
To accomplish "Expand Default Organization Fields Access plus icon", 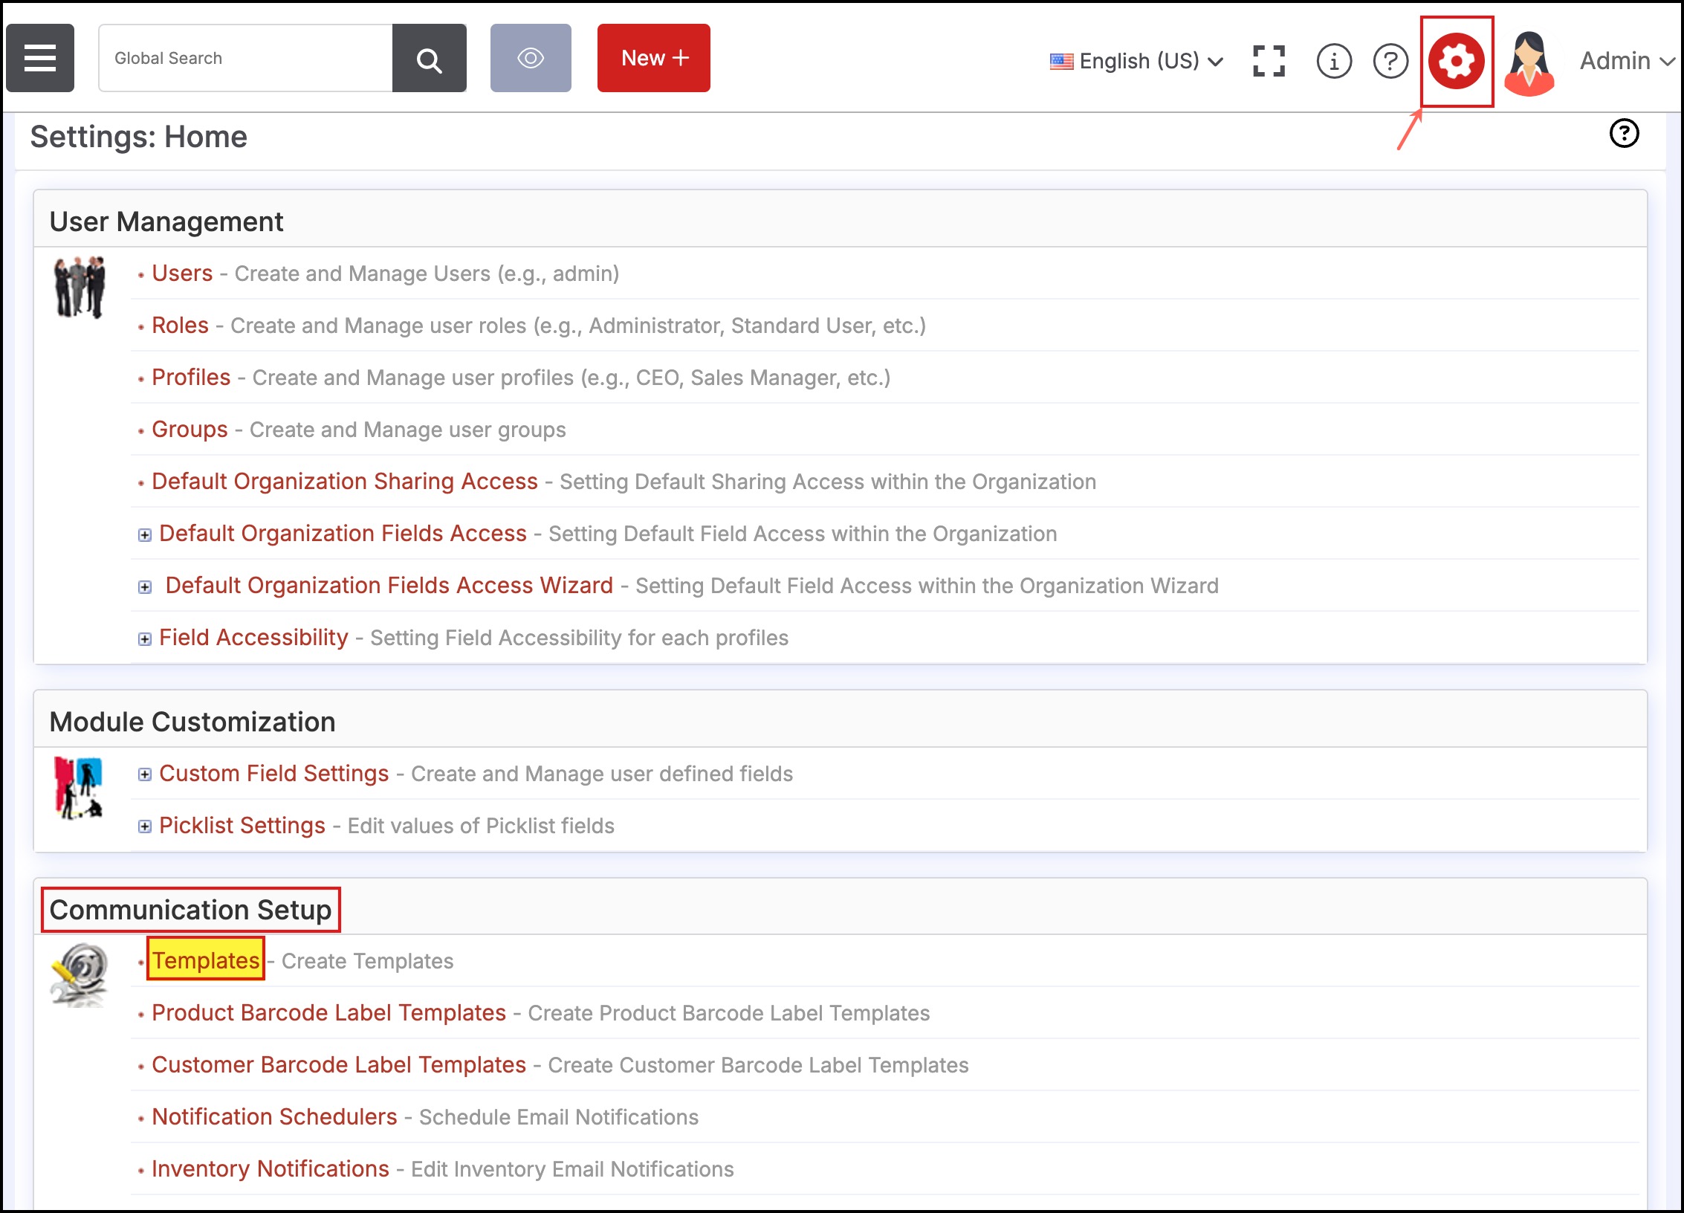I will point(145,535).
